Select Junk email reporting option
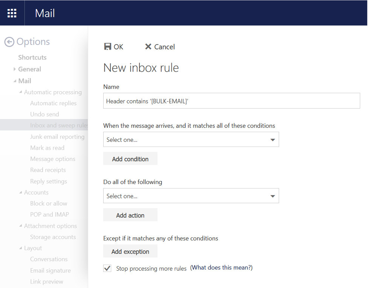This screenshot has height=288, width=368. (x=57, y=137)
